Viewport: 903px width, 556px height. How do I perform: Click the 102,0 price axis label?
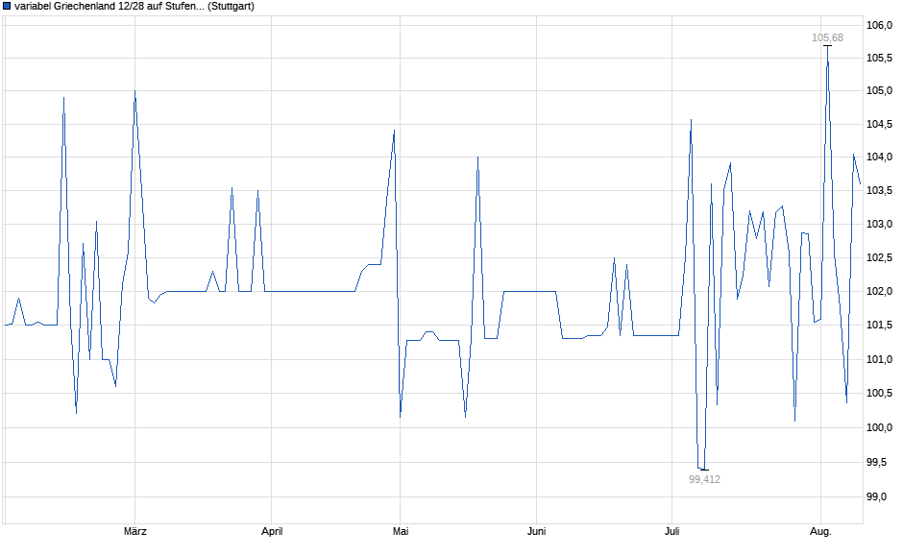[879, 291]
